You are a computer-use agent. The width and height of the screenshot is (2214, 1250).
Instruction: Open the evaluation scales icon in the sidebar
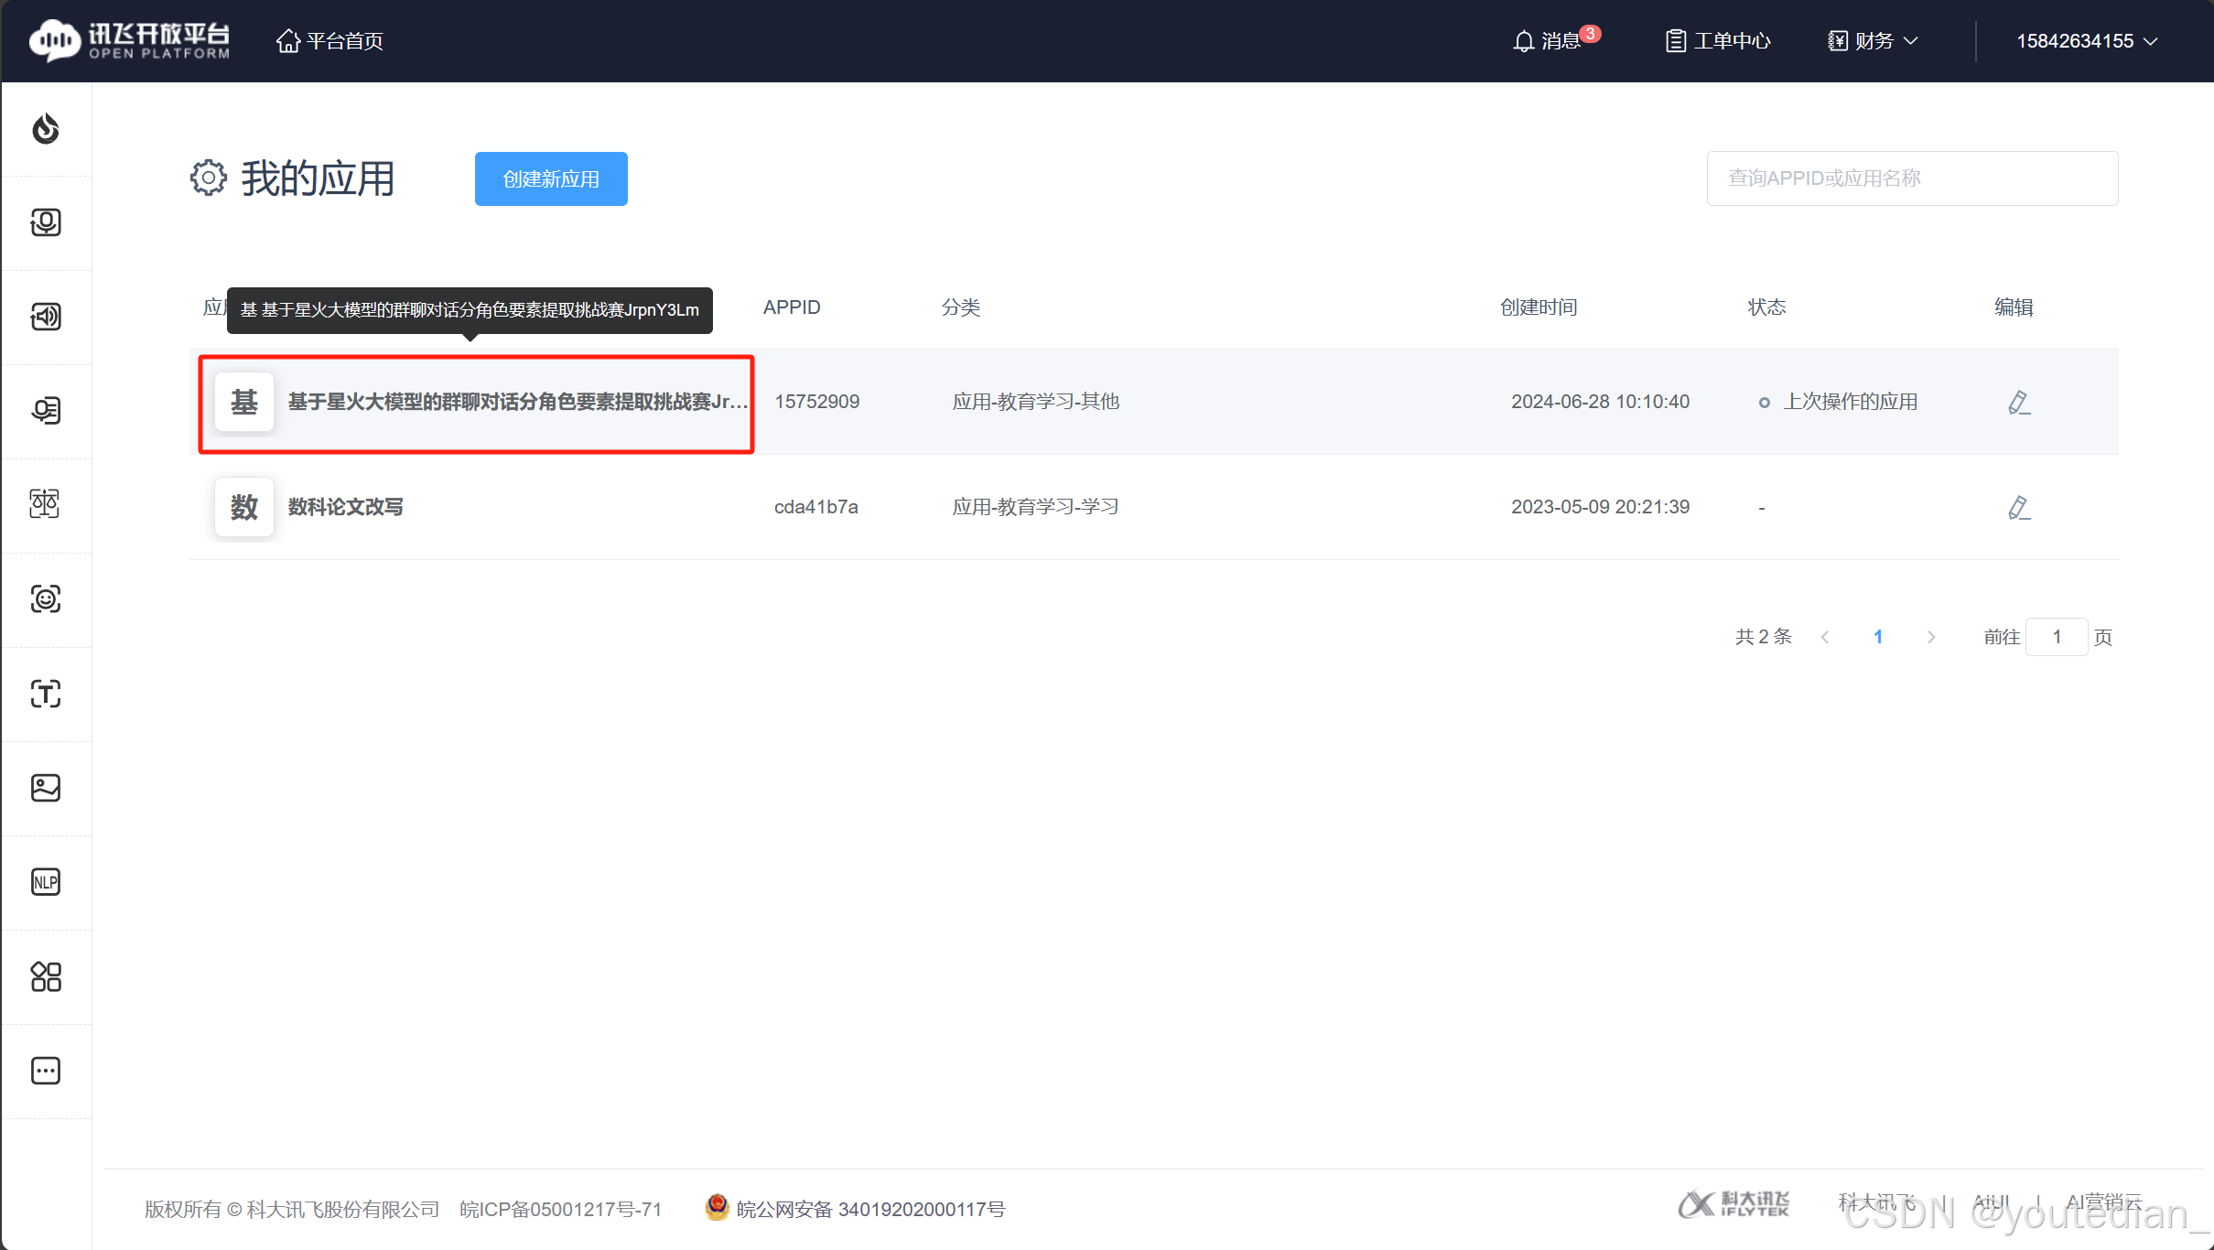[x=46, y=503]
